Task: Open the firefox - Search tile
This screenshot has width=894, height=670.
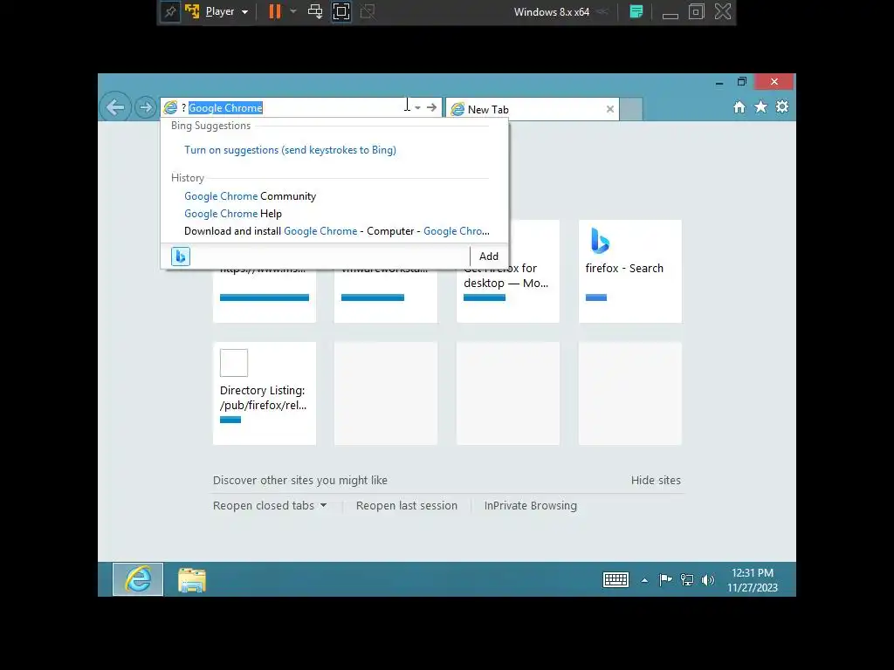Action: coord(630,271)
